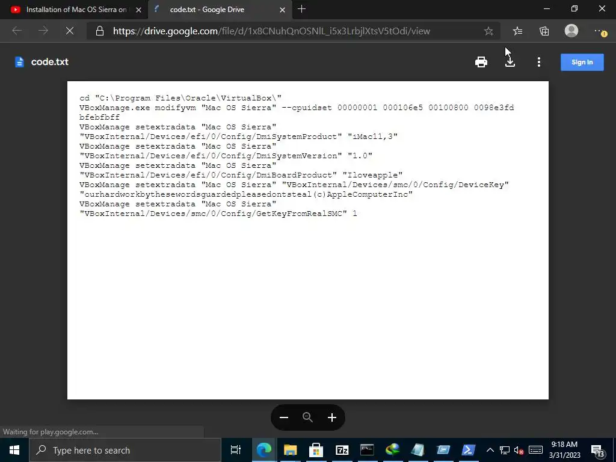Viewport: 616px width, 462px height.
Task: Open the Favorites list
Action: 518,31
